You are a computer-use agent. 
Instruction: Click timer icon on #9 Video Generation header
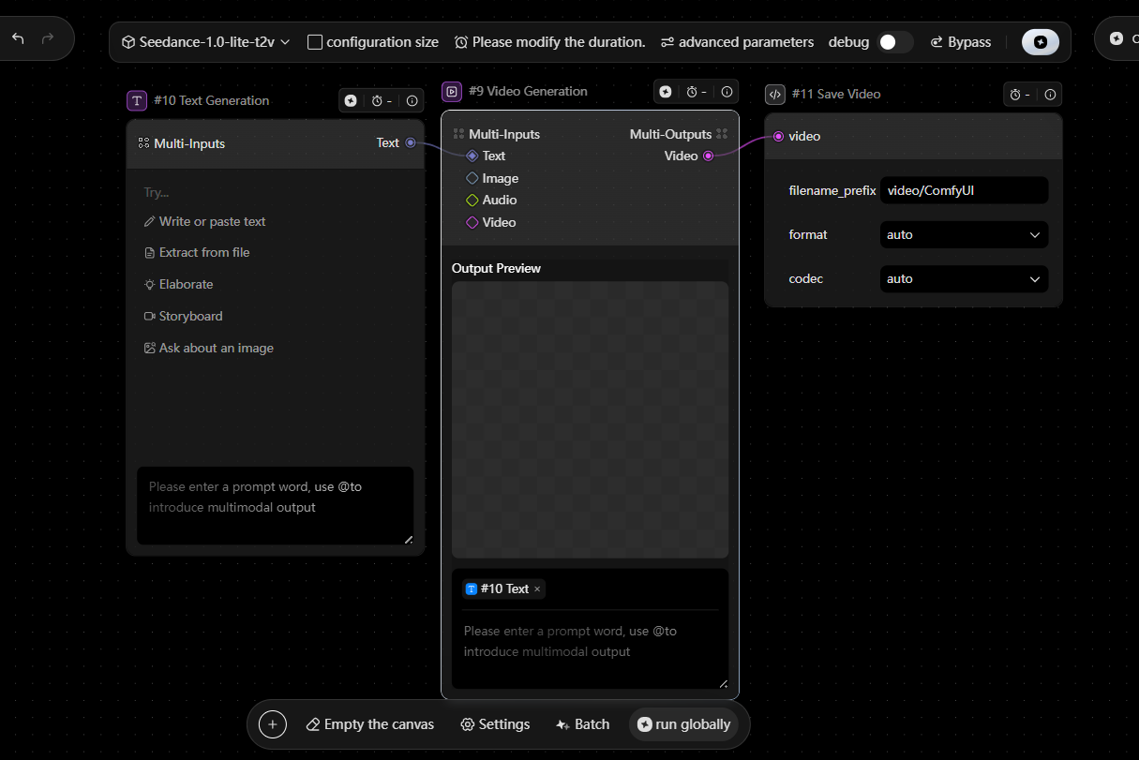click(693, 92)
